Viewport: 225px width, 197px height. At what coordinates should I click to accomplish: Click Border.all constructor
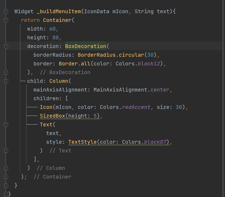point(75,64)
